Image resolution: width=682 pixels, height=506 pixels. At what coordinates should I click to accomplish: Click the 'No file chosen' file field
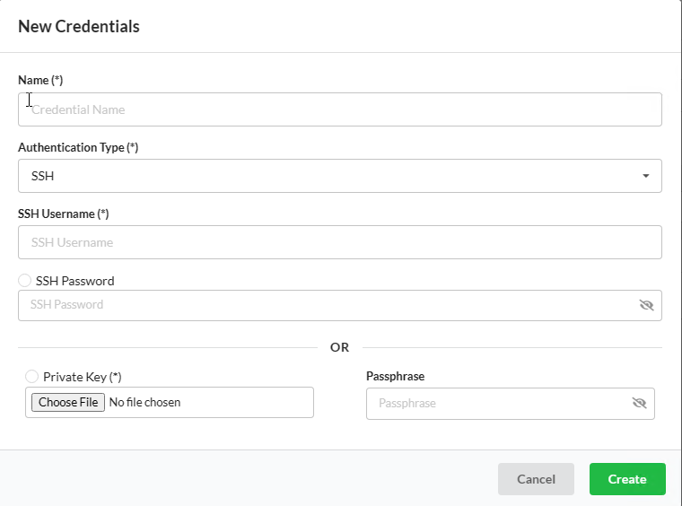point(170,403)
